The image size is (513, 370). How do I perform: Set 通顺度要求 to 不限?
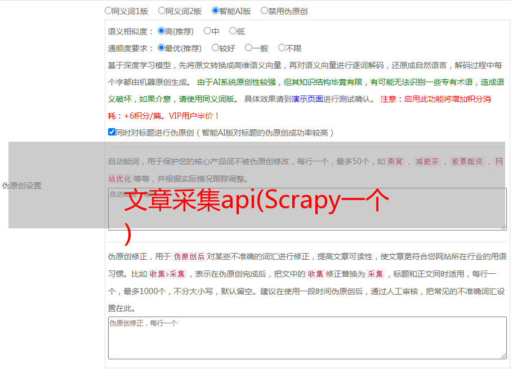[x=282, y=48]
